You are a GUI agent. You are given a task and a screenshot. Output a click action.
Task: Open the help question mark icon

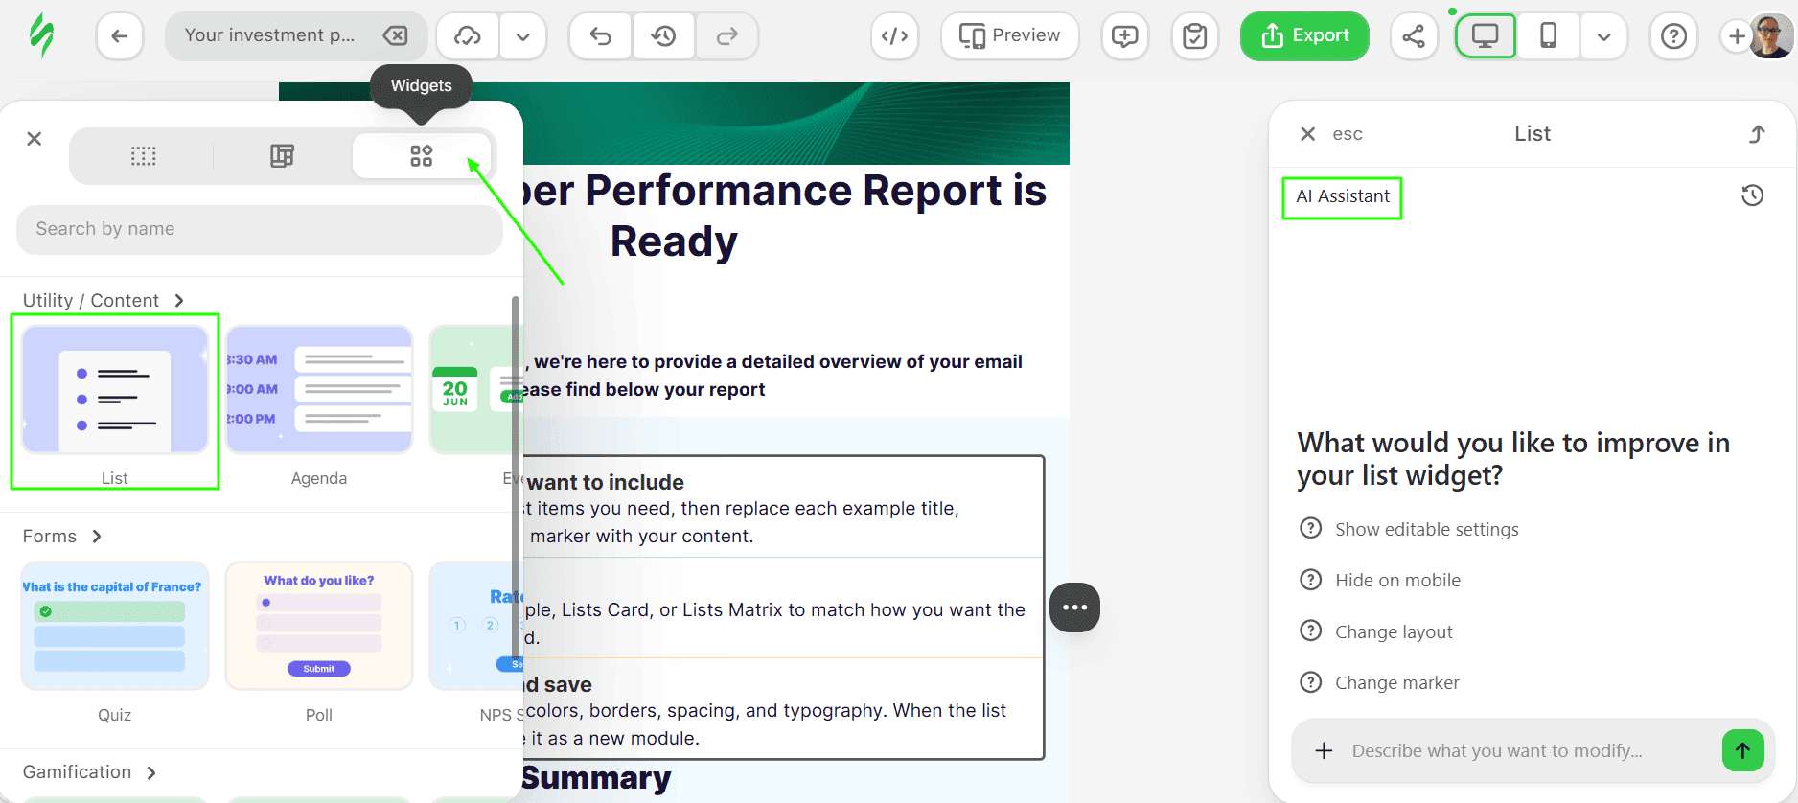1673,36
